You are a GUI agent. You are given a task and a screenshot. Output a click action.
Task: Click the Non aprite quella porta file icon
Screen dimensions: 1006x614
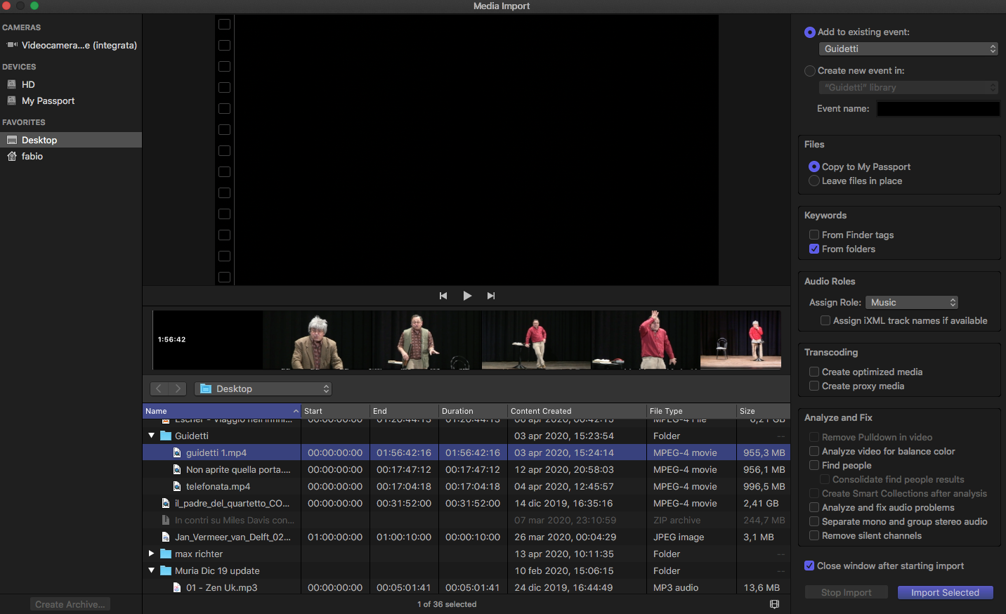click(x=177, y=469)
